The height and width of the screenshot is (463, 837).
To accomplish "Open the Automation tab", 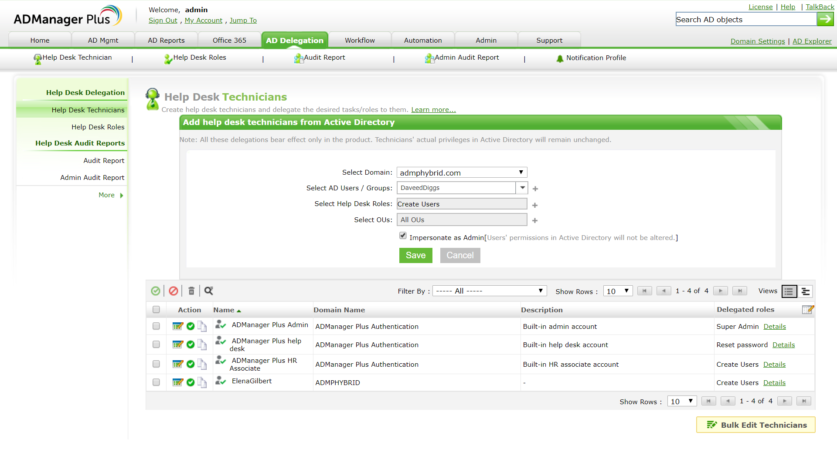I will (423, 40).
